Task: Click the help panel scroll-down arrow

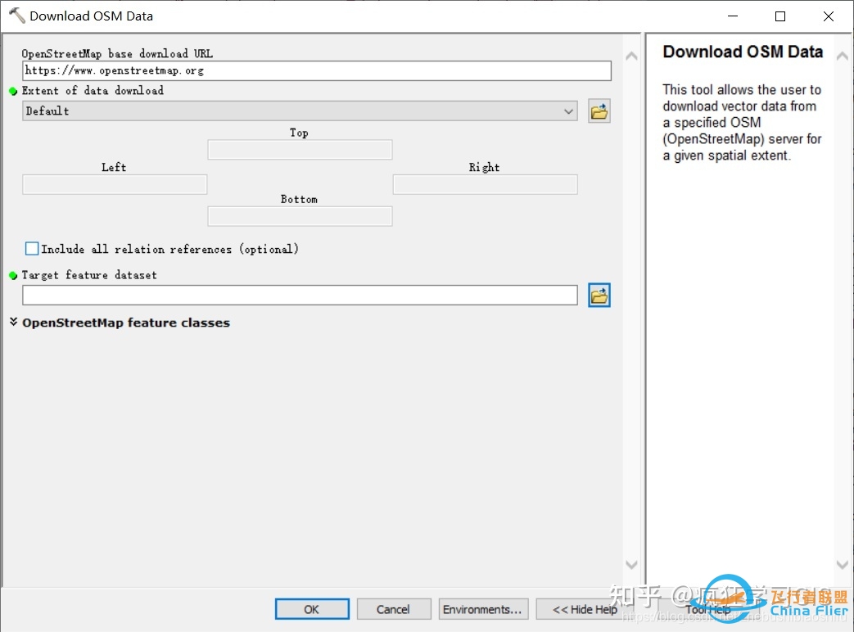Action: click(842, 565)
